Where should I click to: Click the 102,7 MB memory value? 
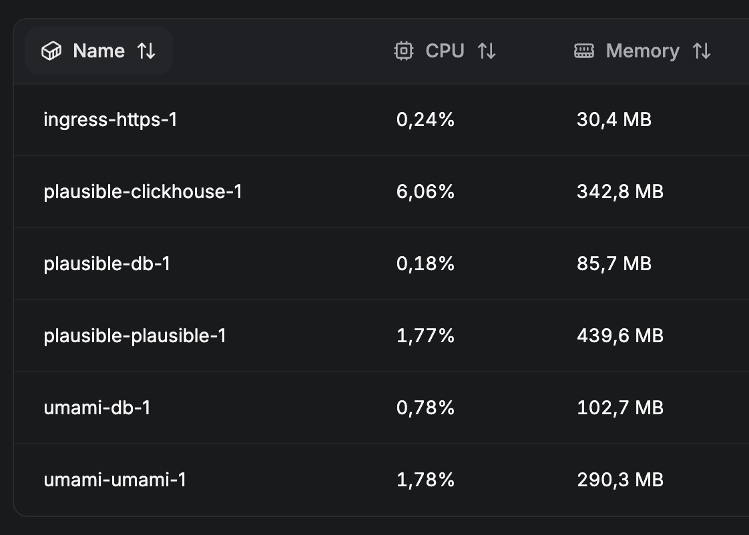coord(619,408)
